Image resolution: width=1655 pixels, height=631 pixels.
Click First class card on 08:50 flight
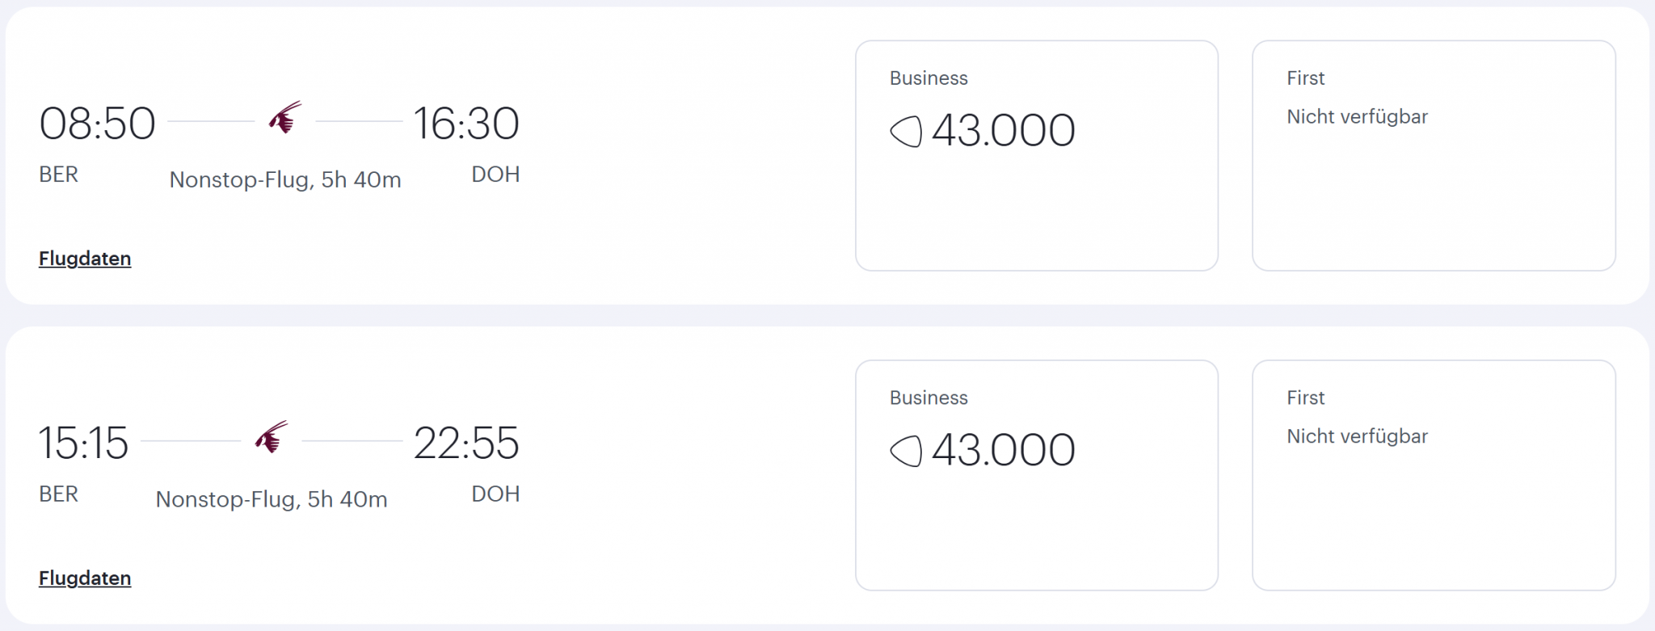pyautogui.click(x=1433, y=155)
